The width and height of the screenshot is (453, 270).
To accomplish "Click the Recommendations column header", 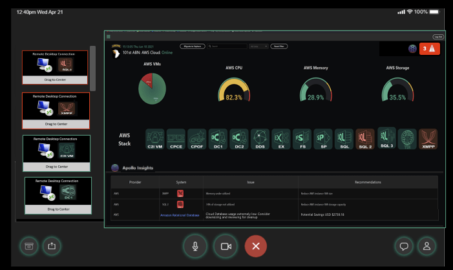I will pos(368,182).
